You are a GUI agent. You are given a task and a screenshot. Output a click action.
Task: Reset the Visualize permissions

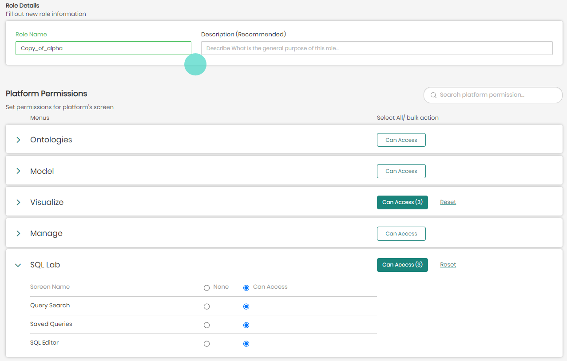pos(448,202)
